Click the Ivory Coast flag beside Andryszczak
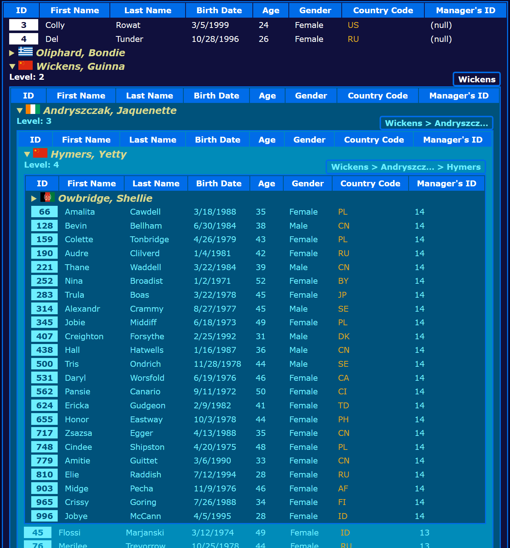 point(33,109)
